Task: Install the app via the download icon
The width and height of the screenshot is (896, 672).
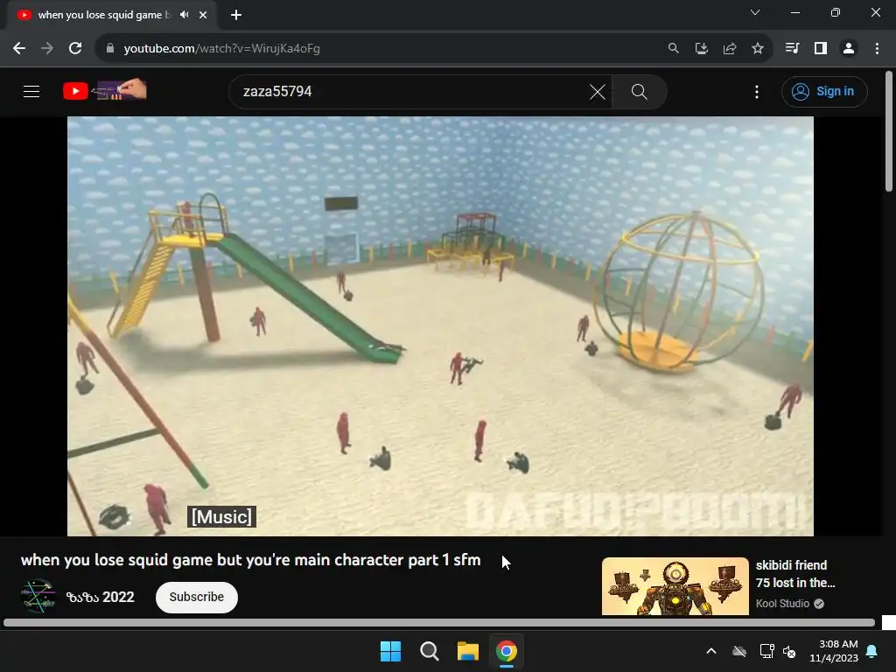Action: point(701,49)
